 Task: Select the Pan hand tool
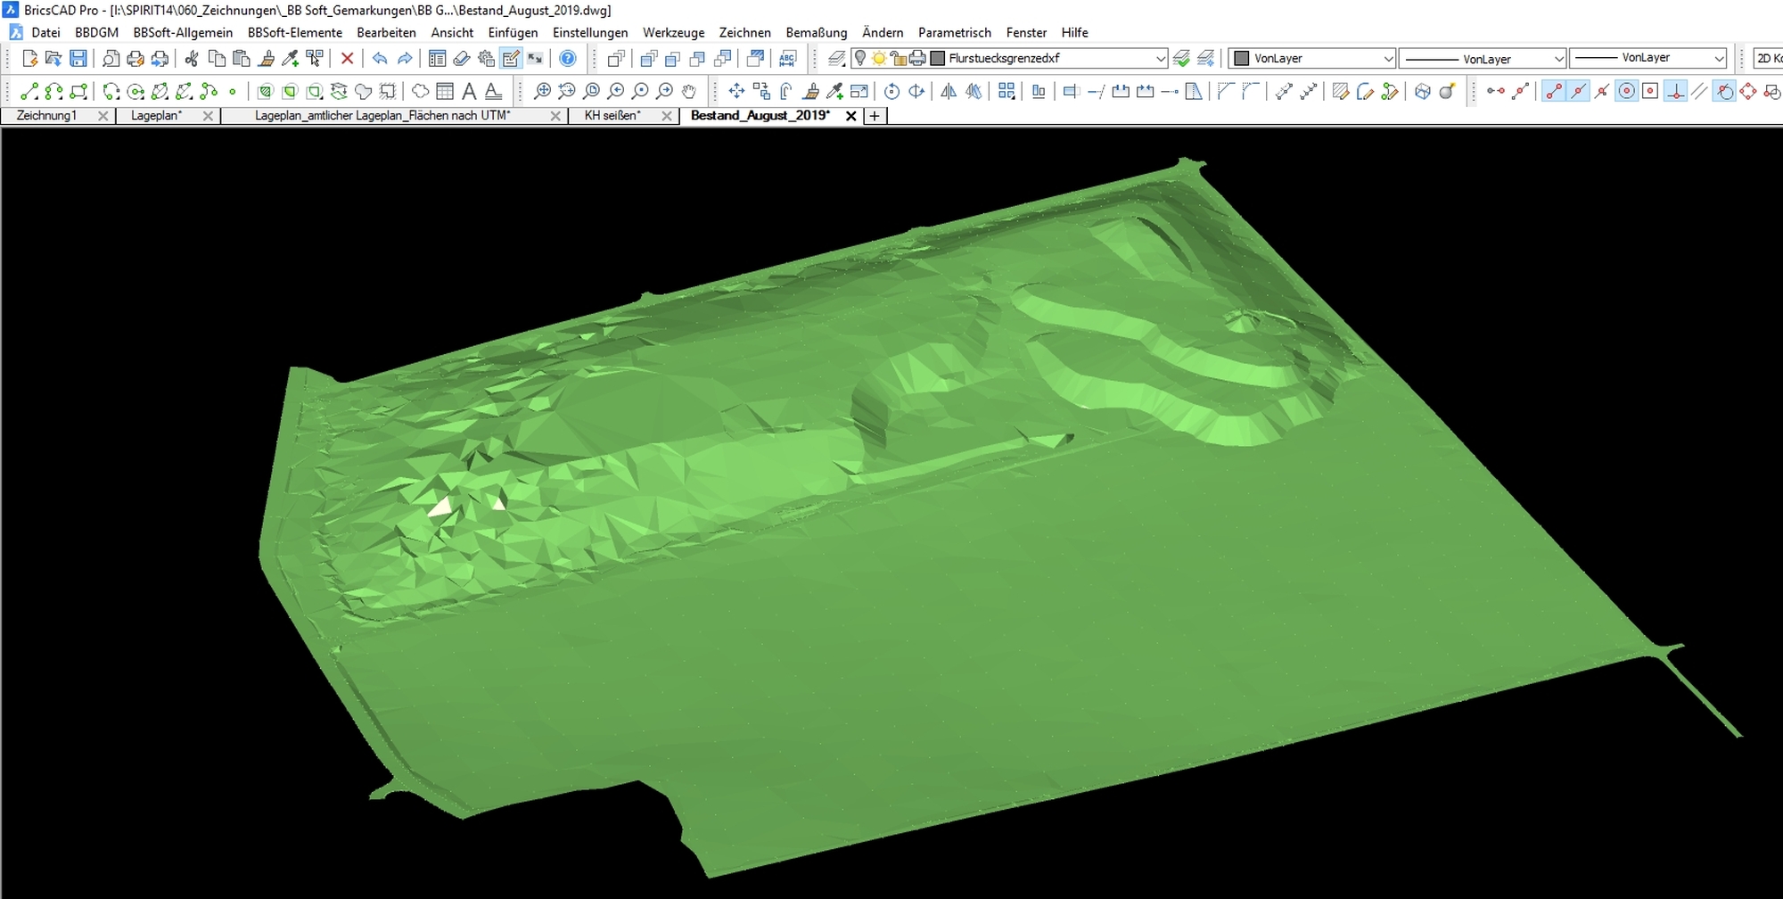(689, 91)
